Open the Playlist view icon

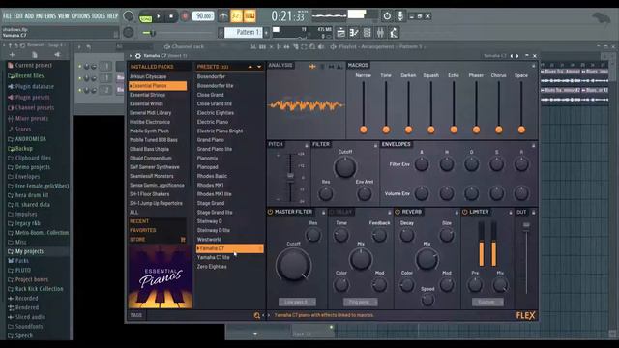pyautogui.click(x=340, y=33)
